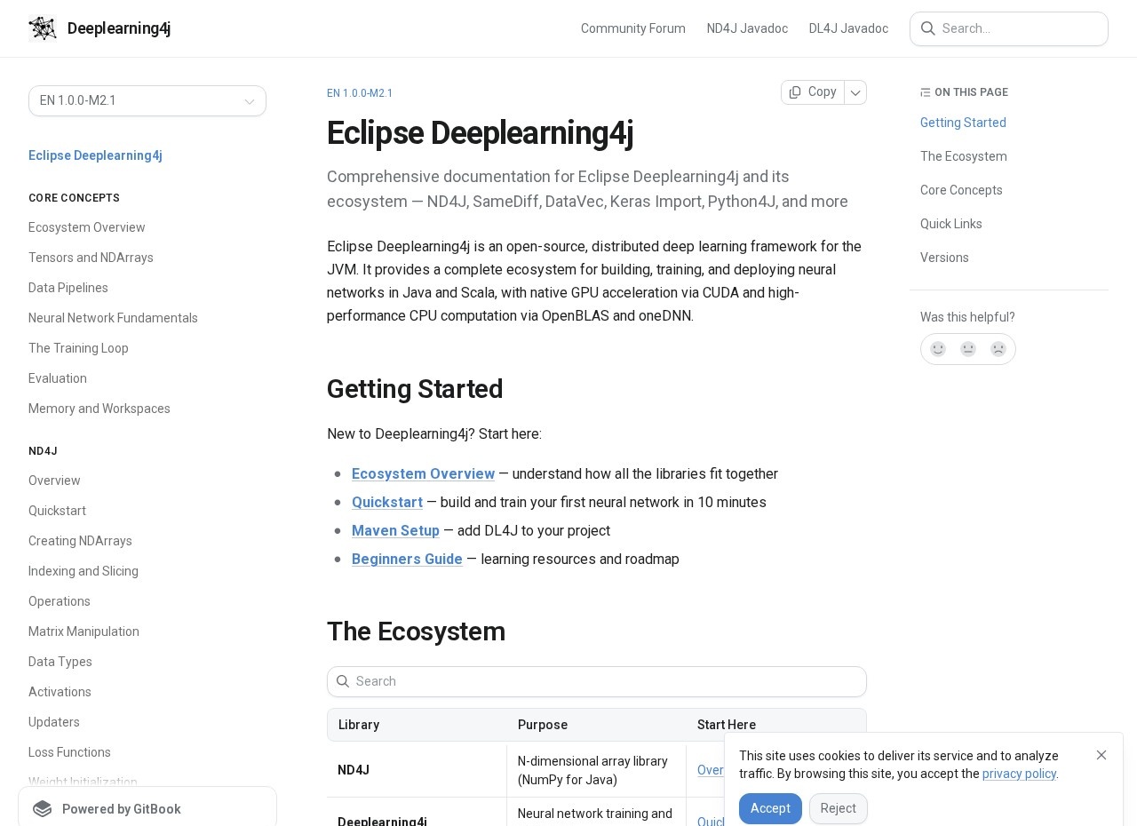This screenshot has width=1137, height=826.
Task: Click the EN 1.0.0-M2.1 breadcrumb link
Action: pos(360,93)
